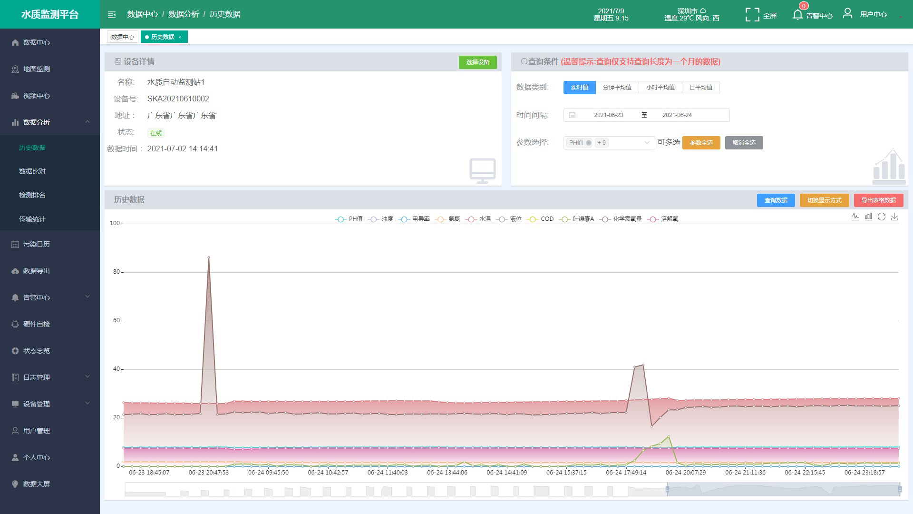
Task: Toggle the PH值 series in legend
Action: (349, 219)
